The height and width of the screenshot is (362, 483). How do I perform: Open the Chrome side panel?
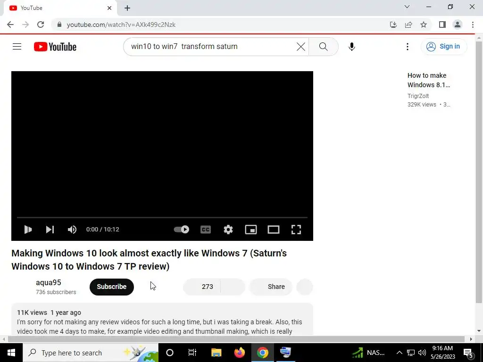coord(442,25)
